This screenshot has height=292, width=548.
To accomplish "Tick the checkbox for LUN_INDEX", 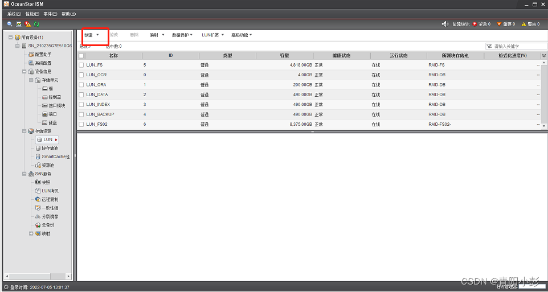I will click(81, 104).
